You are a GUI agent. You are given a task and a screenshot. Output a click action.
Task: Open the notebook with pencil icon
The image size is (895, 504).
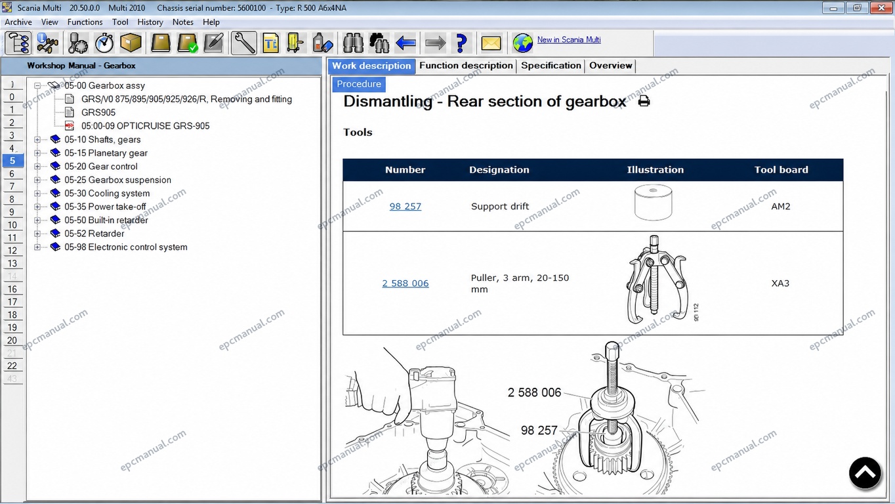coord(213,43)
